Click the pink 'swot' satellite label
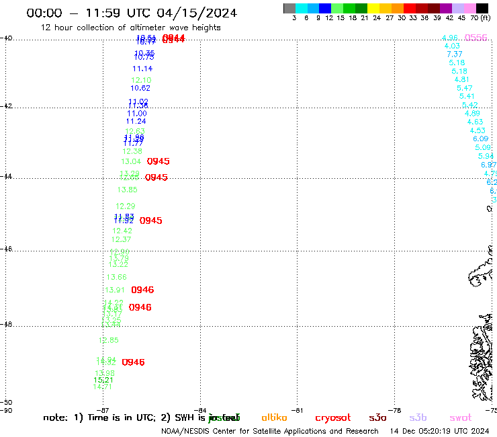 click(461, 418)
